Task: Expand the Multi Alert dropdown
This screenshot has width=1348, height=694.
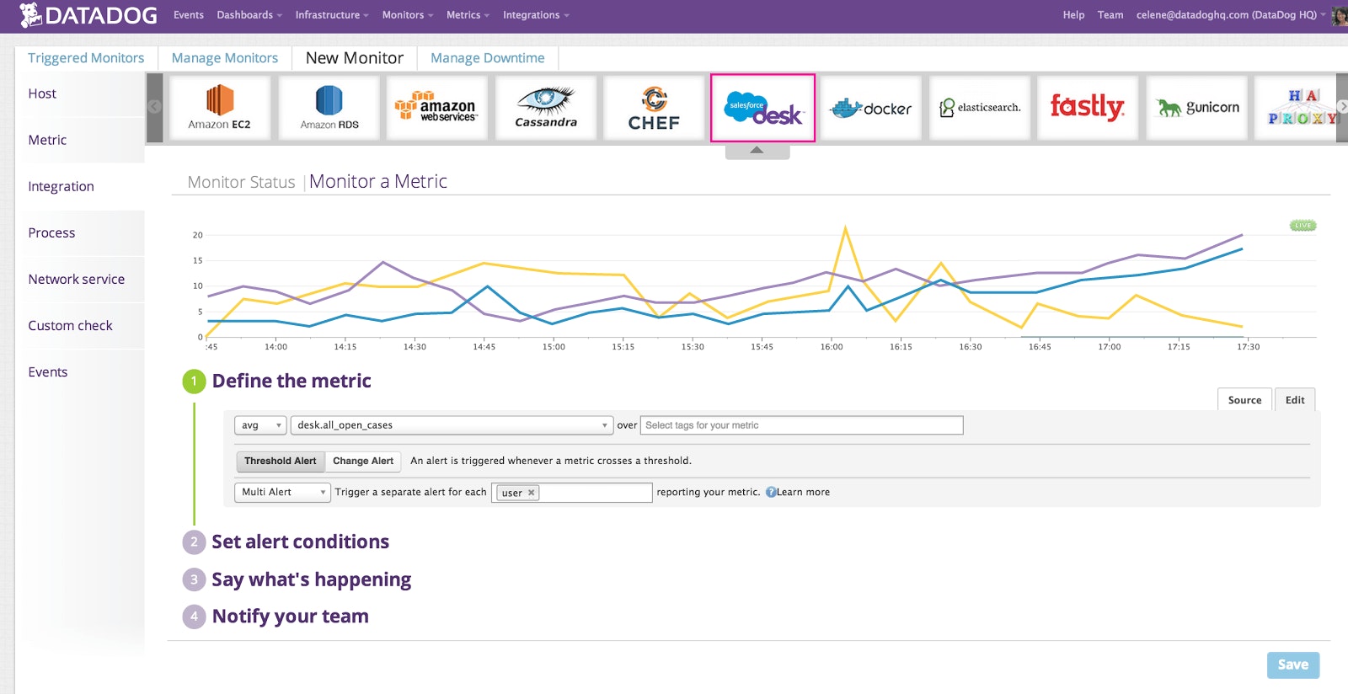Action: tap(282, 492)
